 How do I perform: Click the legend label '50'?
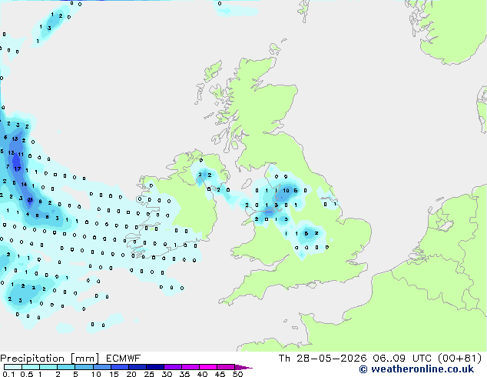(237, 374)
